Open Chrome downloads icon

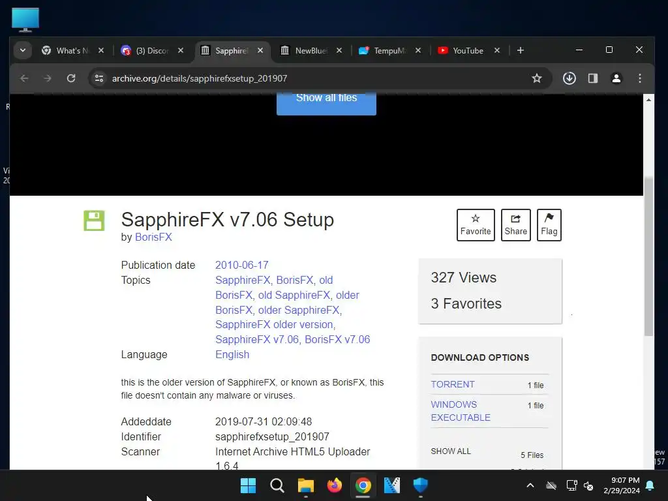click(569, 78)
